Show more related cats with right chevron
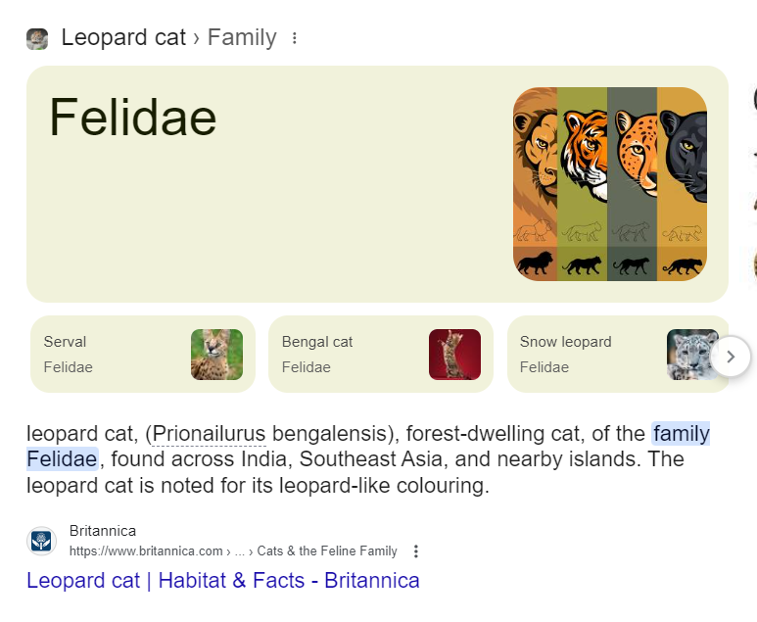This screenshot has height=622, width=757. click(731, 357)
